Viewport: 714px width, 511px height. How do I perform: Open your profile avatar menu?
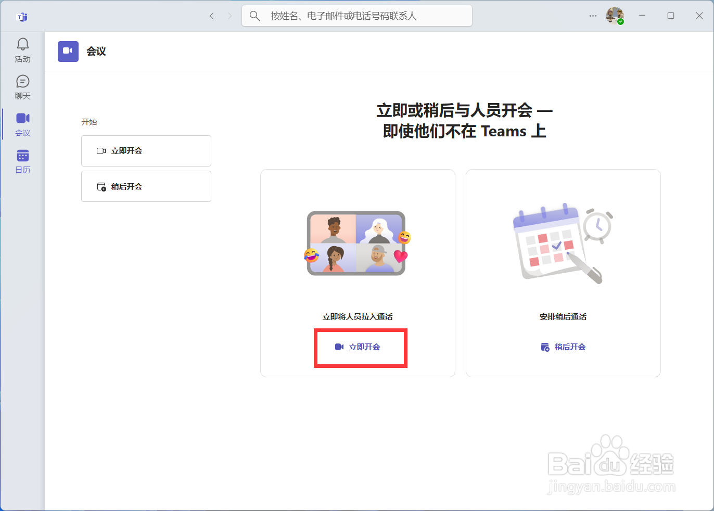(x=615, y=16)
